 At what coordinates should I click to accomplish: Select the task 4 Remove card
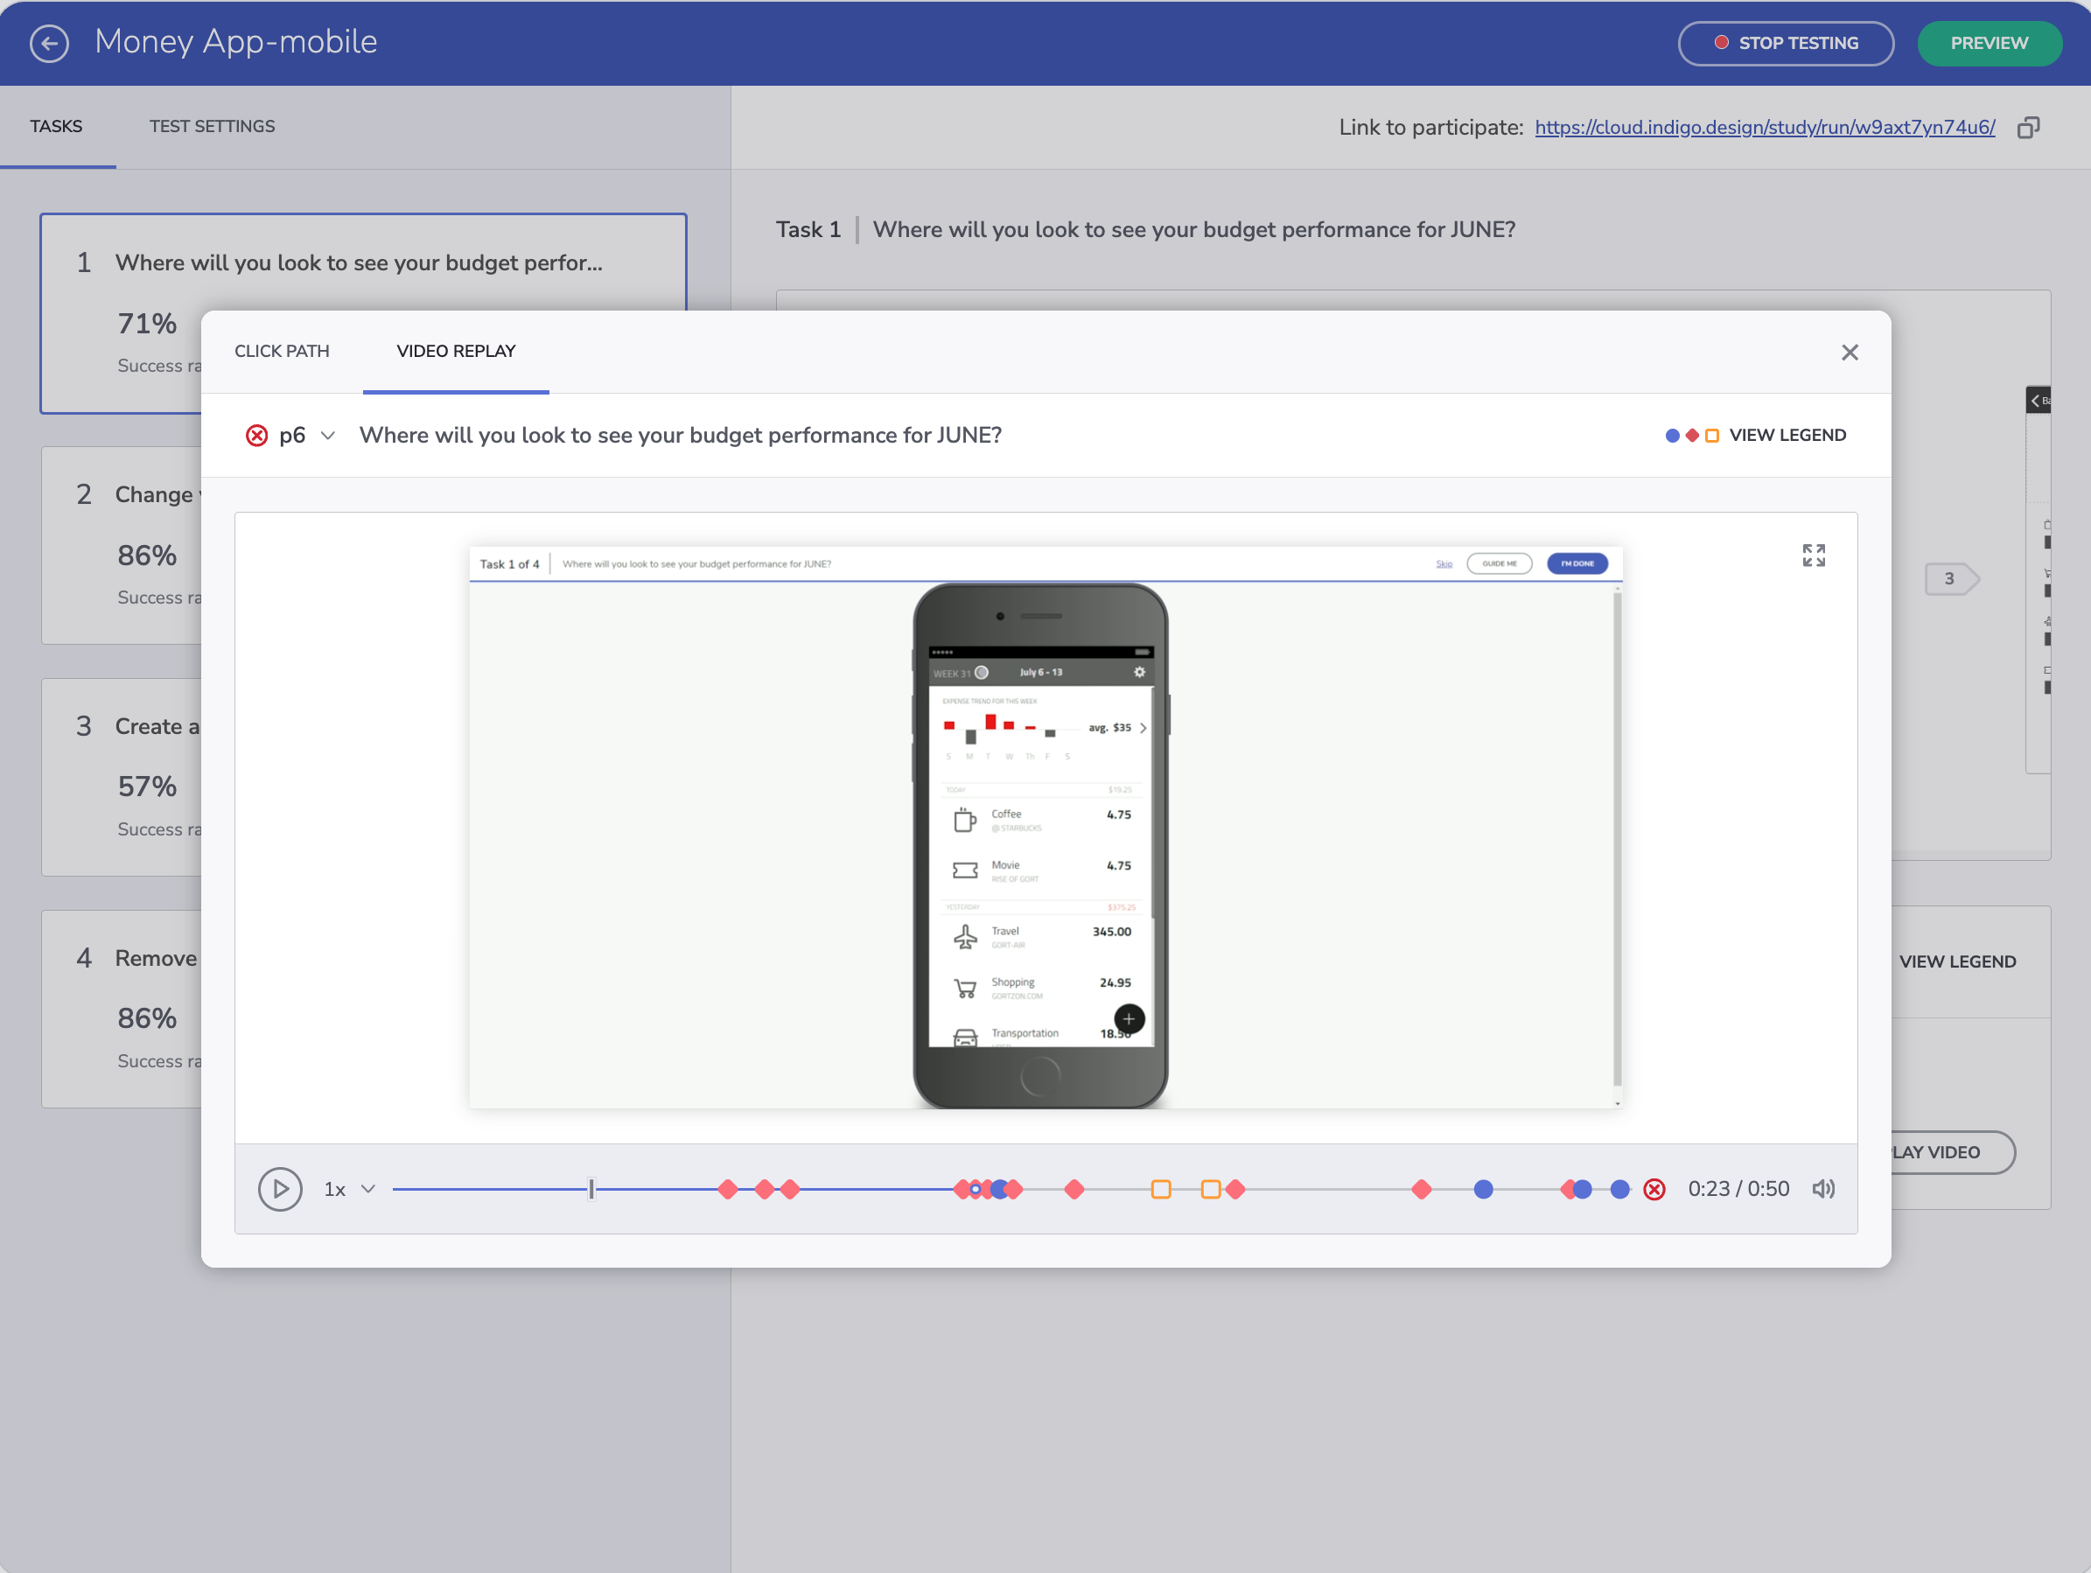(x=122, y=1009)
